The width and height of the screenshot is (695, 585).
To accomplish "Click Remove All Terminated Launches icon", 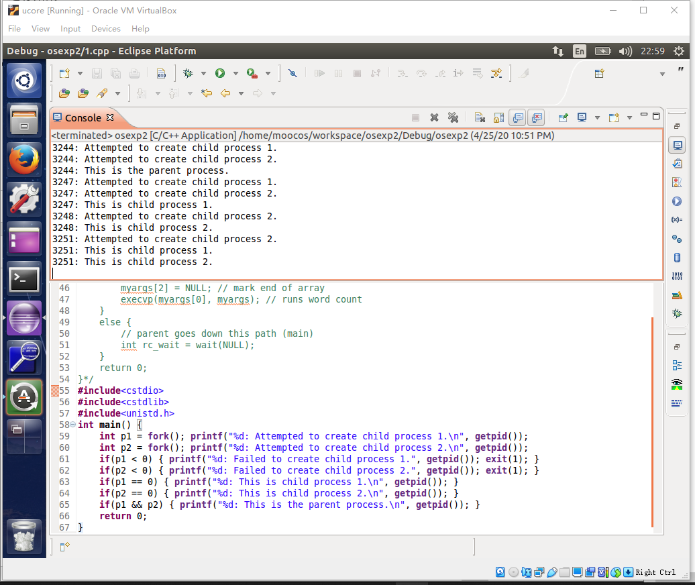I will (453, 117).
